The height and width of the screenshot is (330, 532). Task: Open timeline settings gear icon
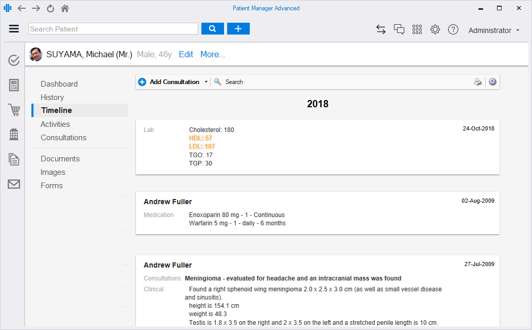tap(492, 82)
